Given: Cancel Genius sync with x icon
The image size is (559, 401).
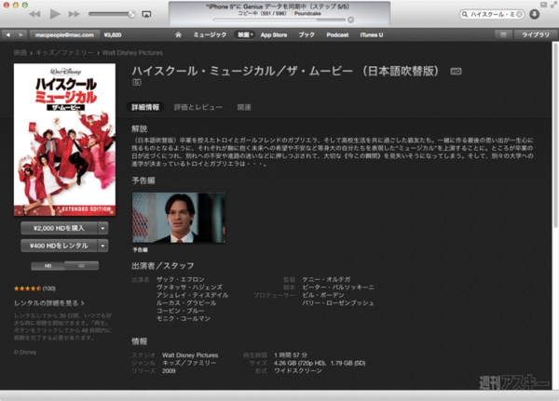Looking at the screenshot, I should [x=351, y=20].
